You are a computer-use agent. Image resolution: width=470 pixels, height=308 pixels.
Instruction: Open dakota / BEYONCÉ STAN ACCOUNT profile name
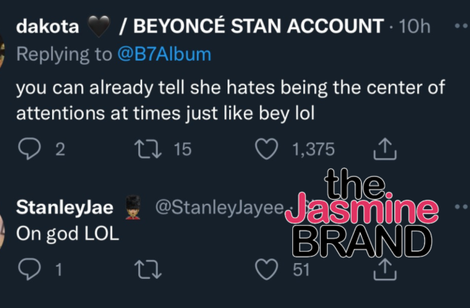[x=200, y=26]
